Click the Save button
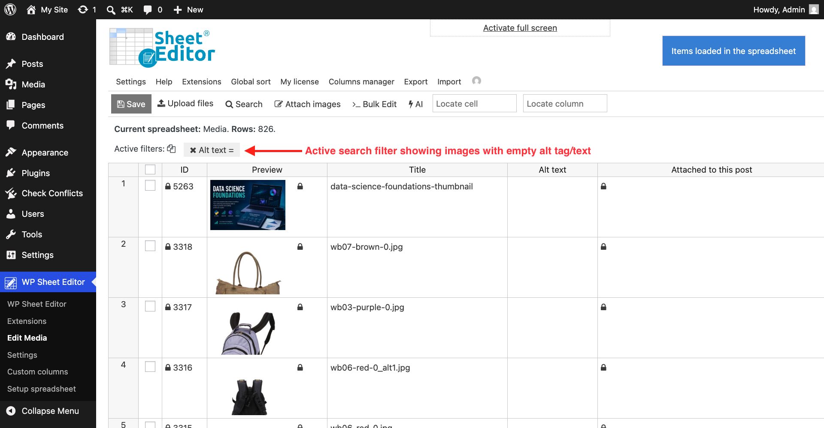 point(131,104)
